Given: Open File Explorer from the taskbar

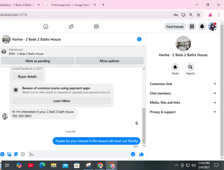Looking at the screenshot, I should 54,165.
